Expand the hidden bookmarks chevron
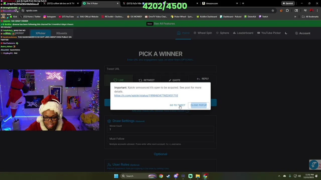The height and width of the screenshot is (180, 321). pyautogui.click(x=295, y=17)
